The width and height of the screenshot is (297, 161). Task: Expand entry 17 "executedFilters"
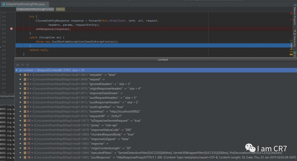(20, 153)
